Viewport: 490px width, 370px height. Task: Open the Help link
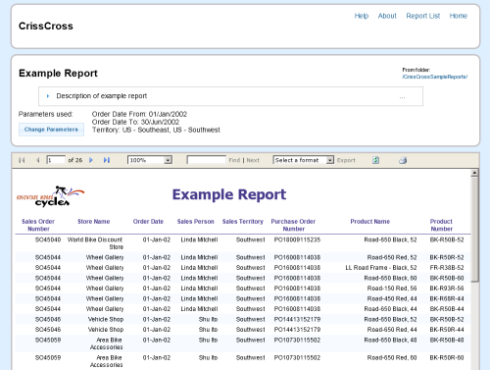pos(362,16)
